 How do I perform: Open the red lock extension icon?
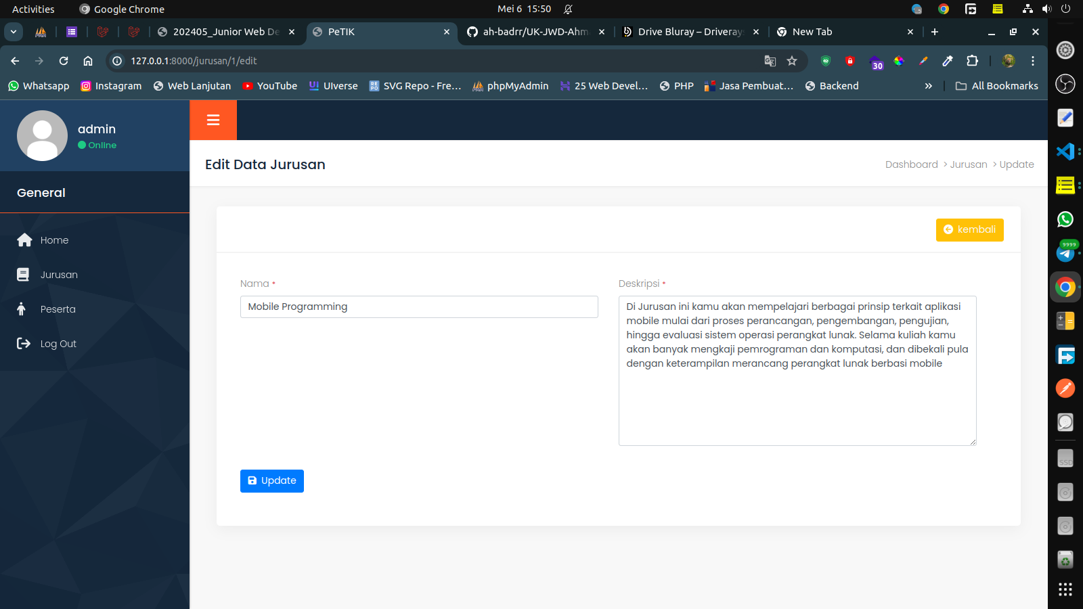point(850,61)
